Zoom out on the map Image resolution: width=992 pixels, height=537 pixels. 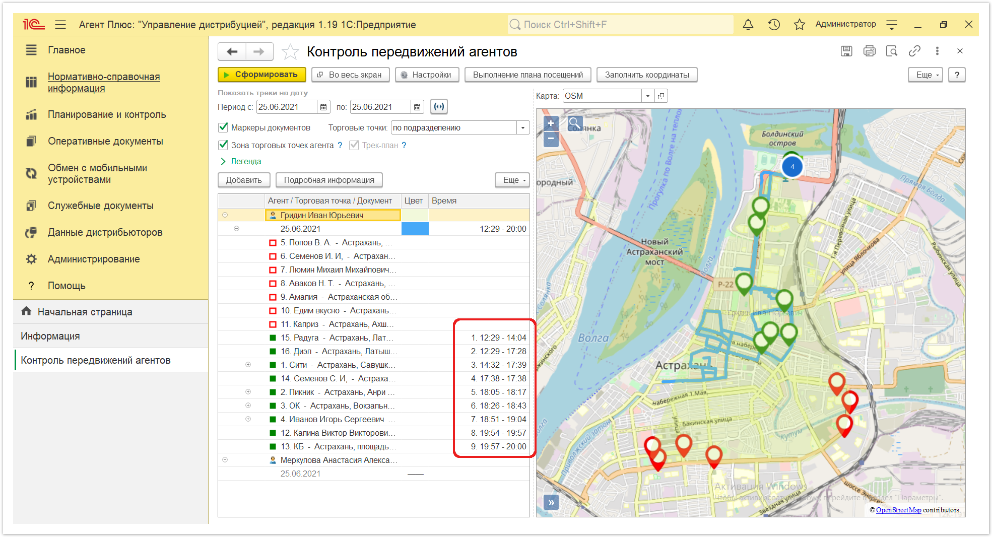pyautogui.click(x=551, y=139)
